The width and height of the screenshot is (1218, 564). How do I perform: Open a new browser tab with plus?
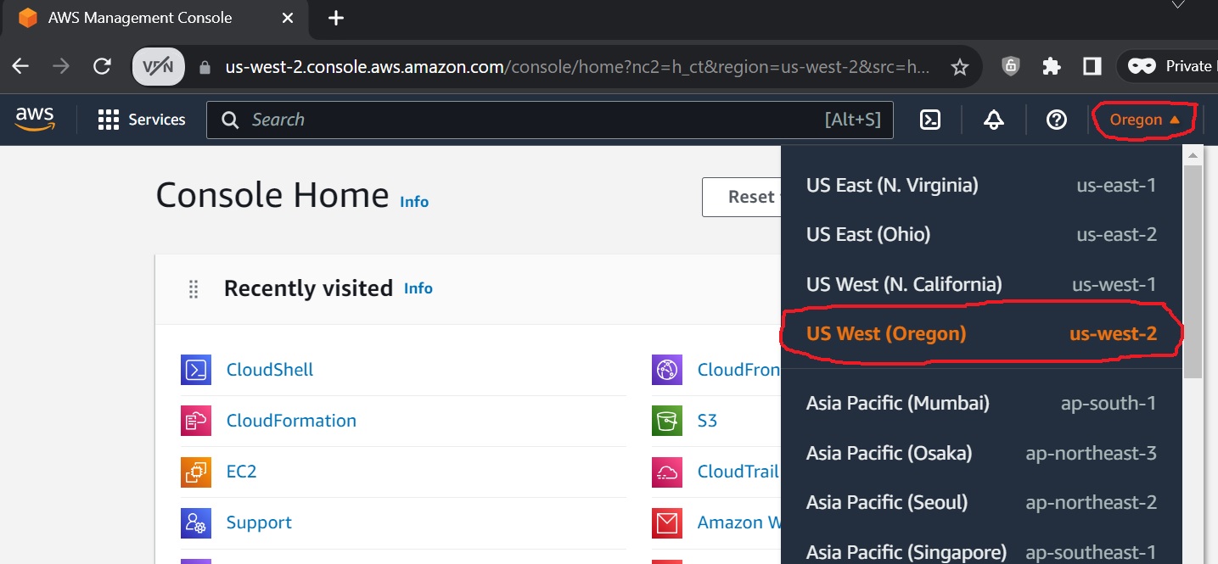point(336,18)
